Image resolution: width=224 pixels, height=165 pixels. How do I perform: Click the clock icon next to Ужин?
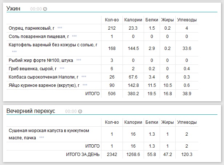[x=45, y=9]
